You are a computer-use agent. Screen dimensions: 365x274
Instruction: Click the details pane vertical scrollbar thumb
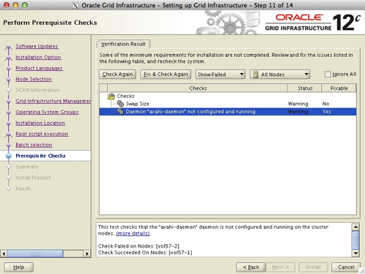(x=356, y=240)
